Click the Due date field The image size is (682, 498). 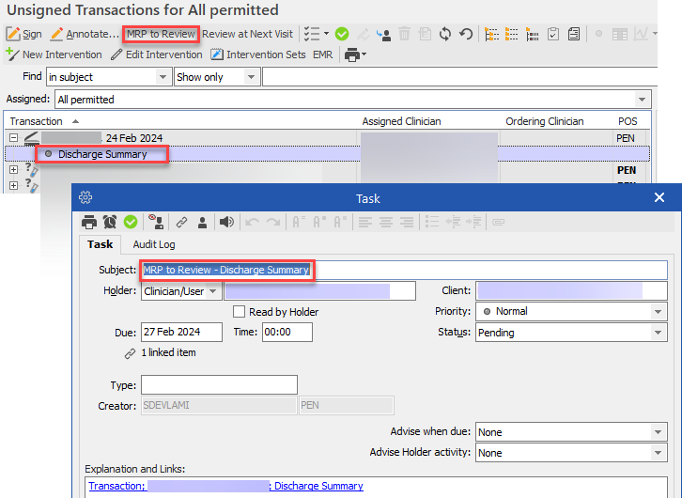click(181, 332)
